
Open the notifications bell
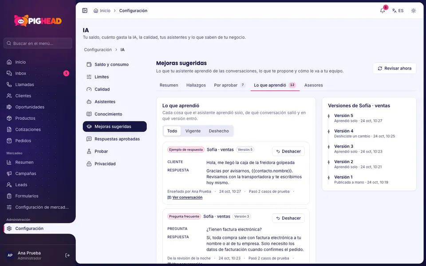tap(382, 11)
